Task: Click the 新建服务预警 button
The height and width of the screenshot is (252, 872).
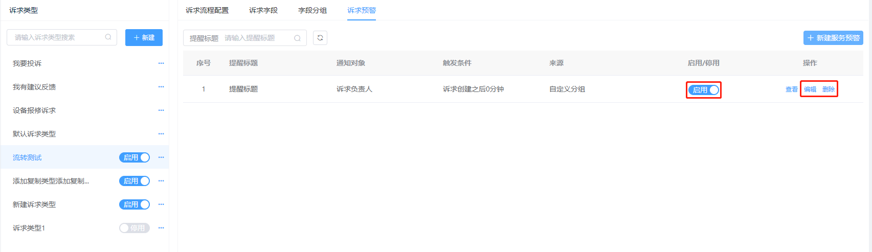Action: coord(833,38)
